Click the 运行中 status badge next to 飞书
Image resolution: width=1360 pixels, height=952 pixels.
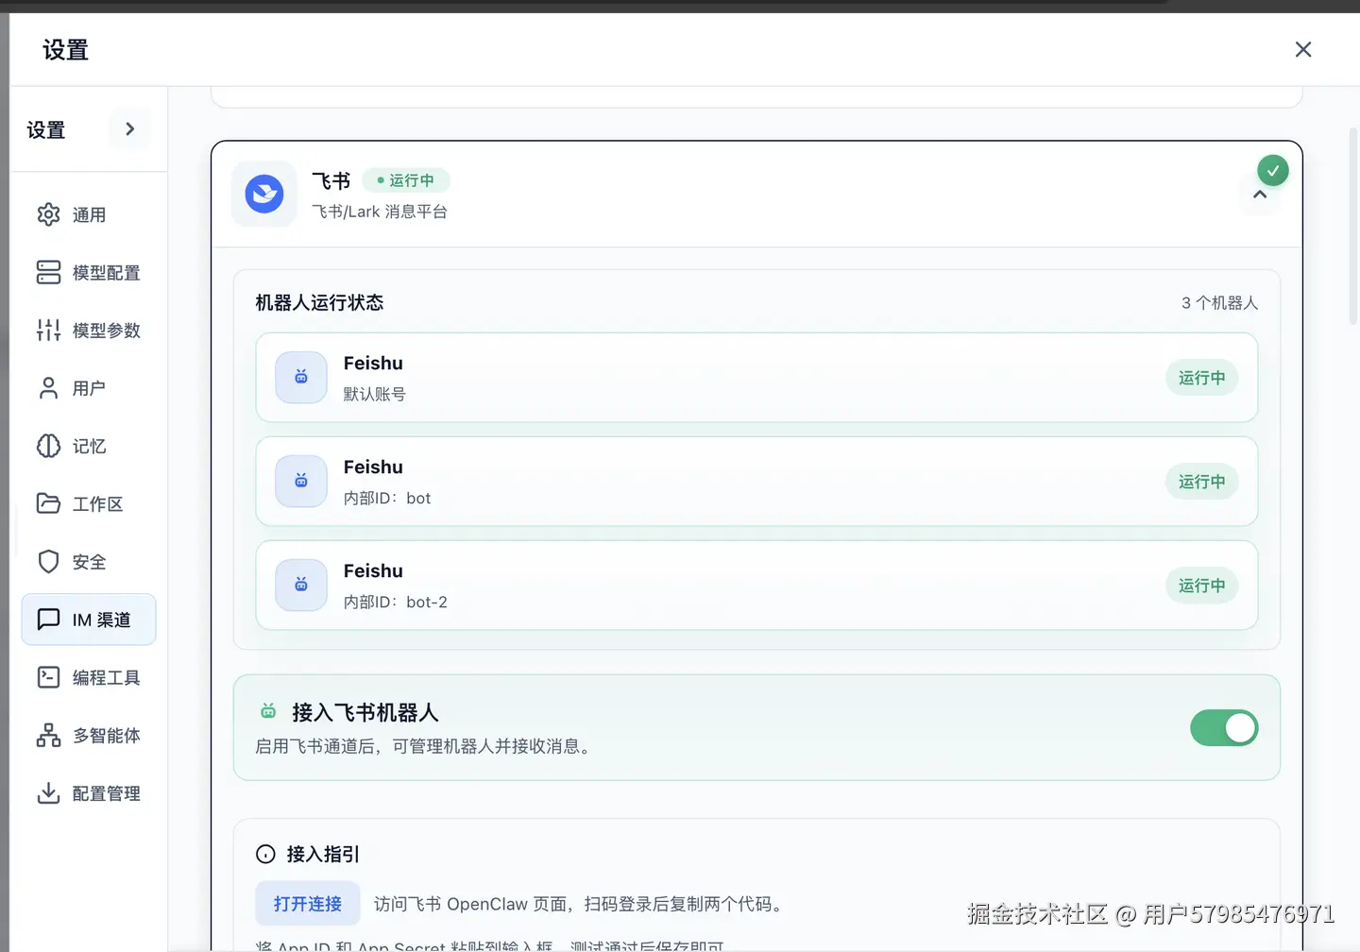[x=406, y=180]
